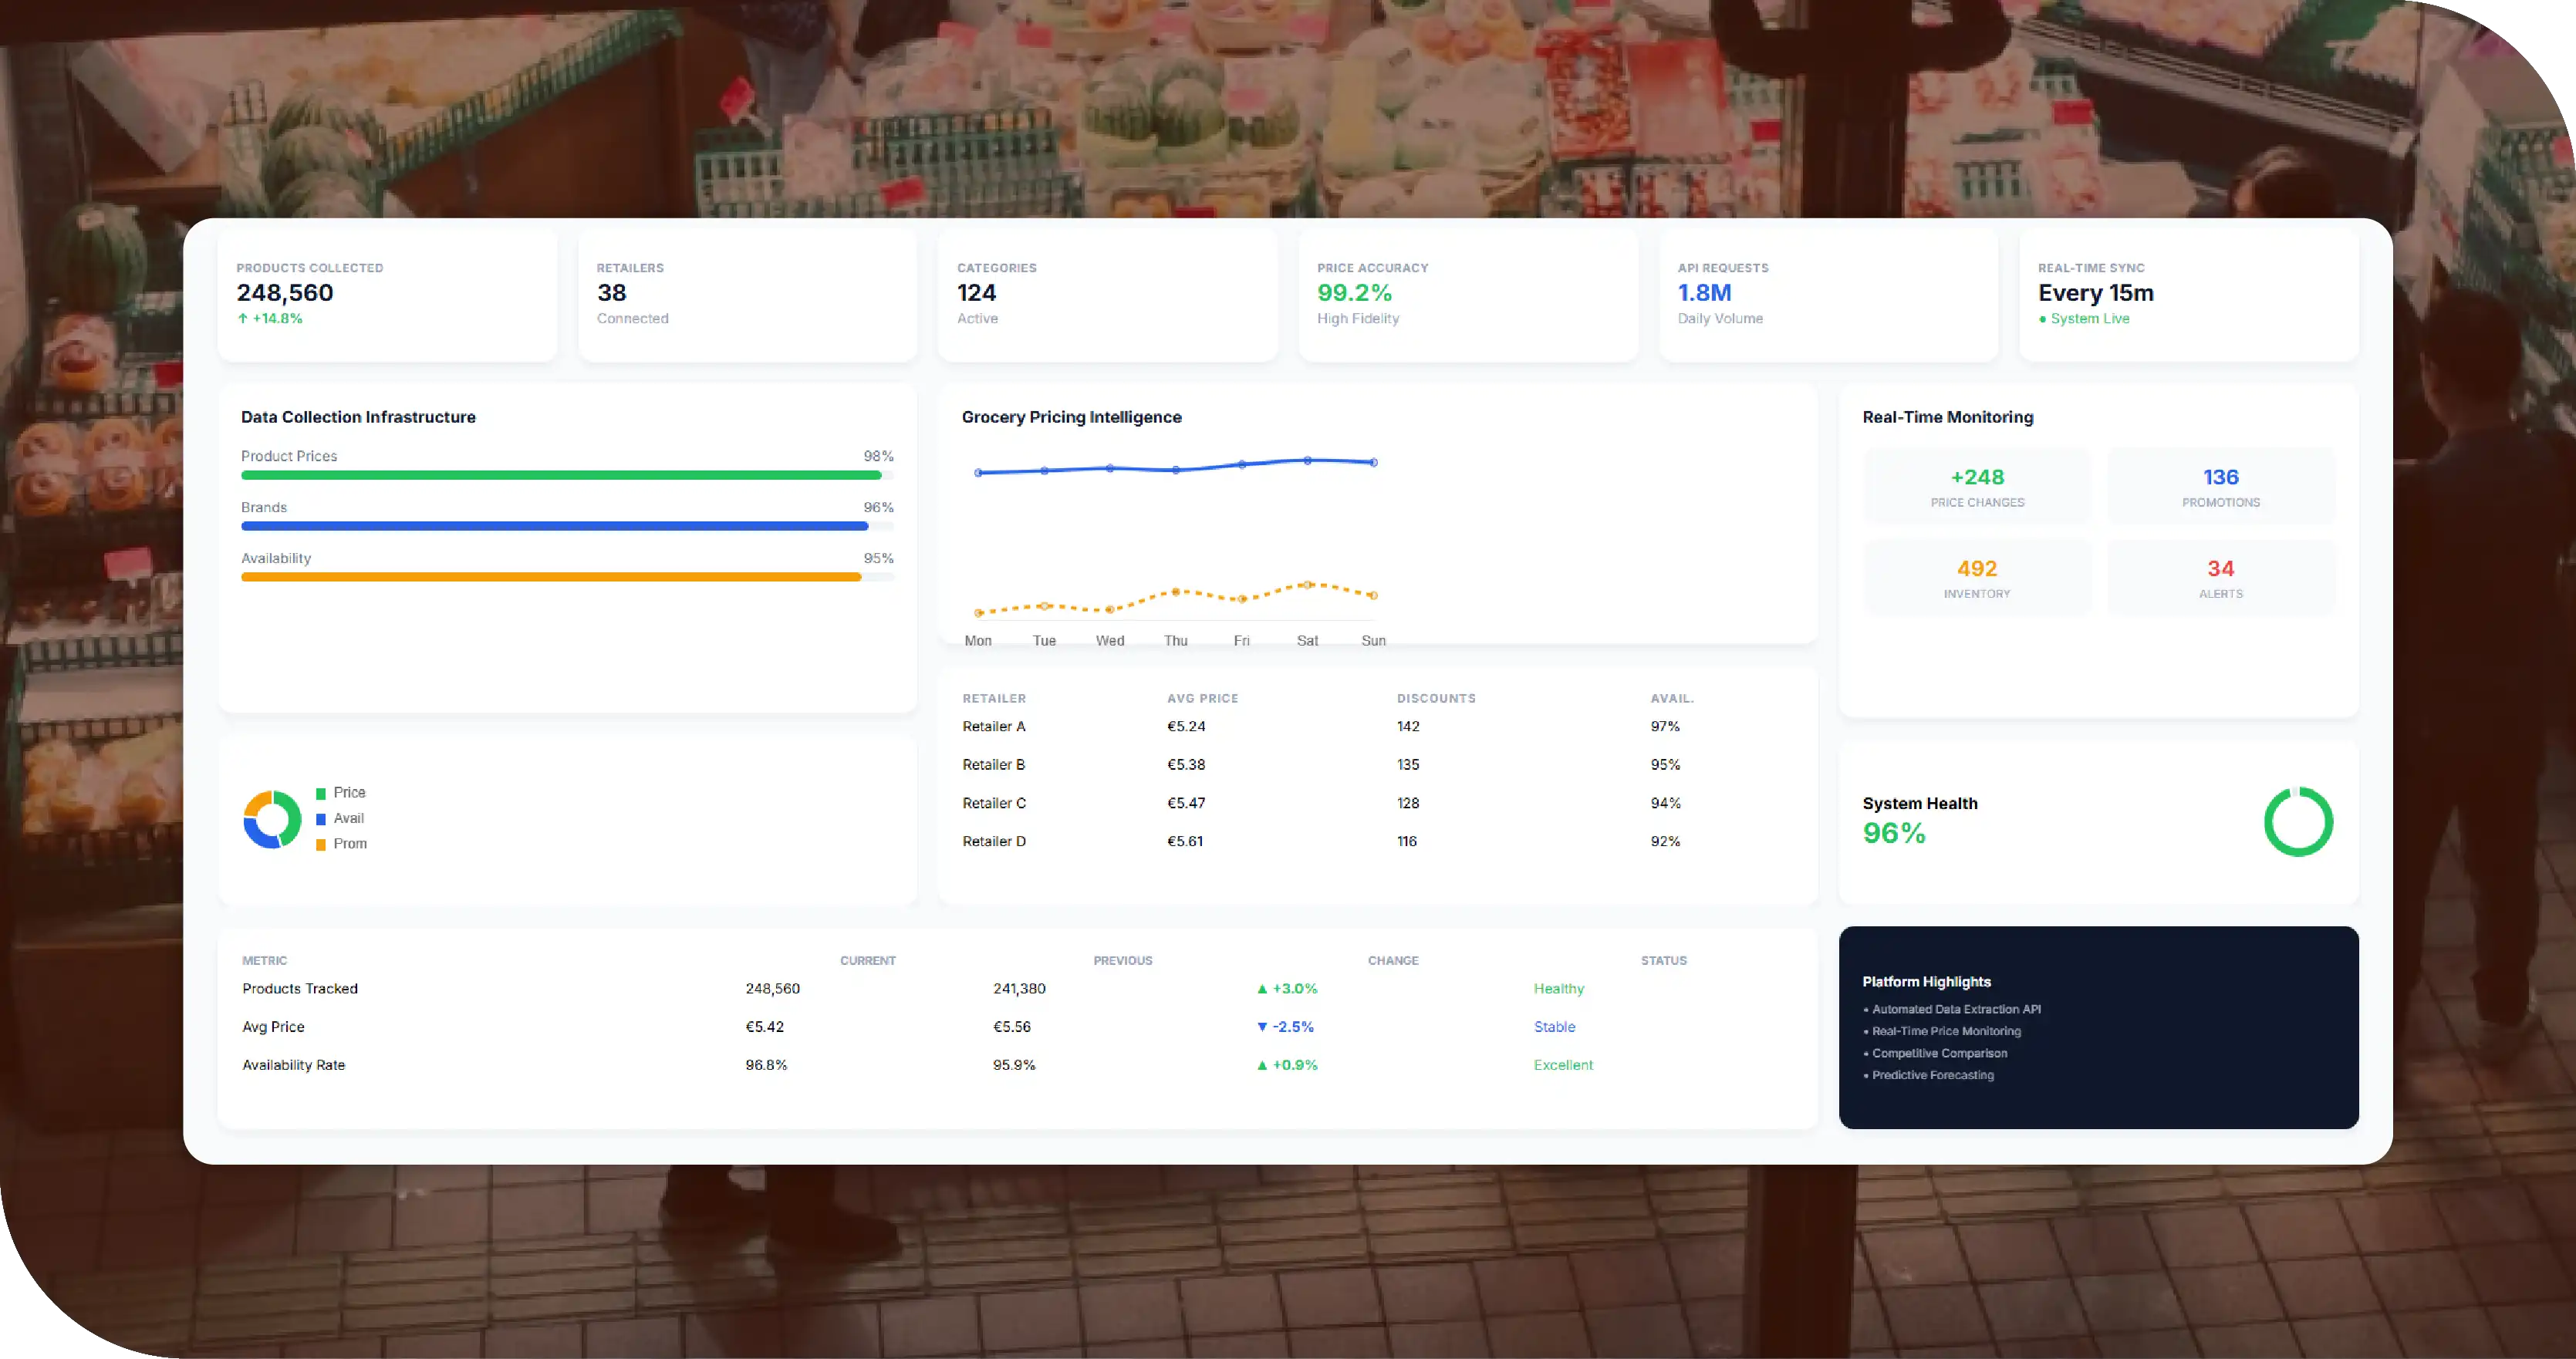Select the blue Avail legend square
The image size is (2576, 1359).
pos(321,819)
